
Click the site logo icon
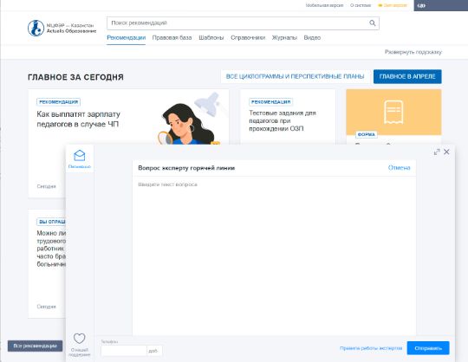coord(36,28)
